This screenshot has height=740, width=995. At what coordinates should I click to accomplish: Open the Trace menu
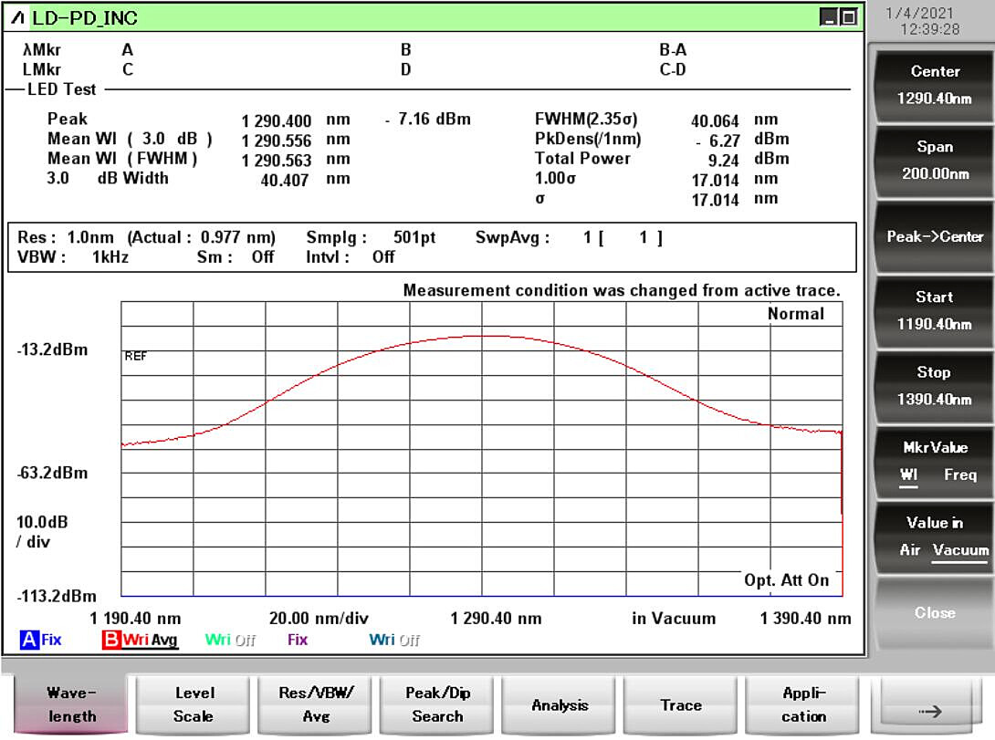[x=681, y=705]
